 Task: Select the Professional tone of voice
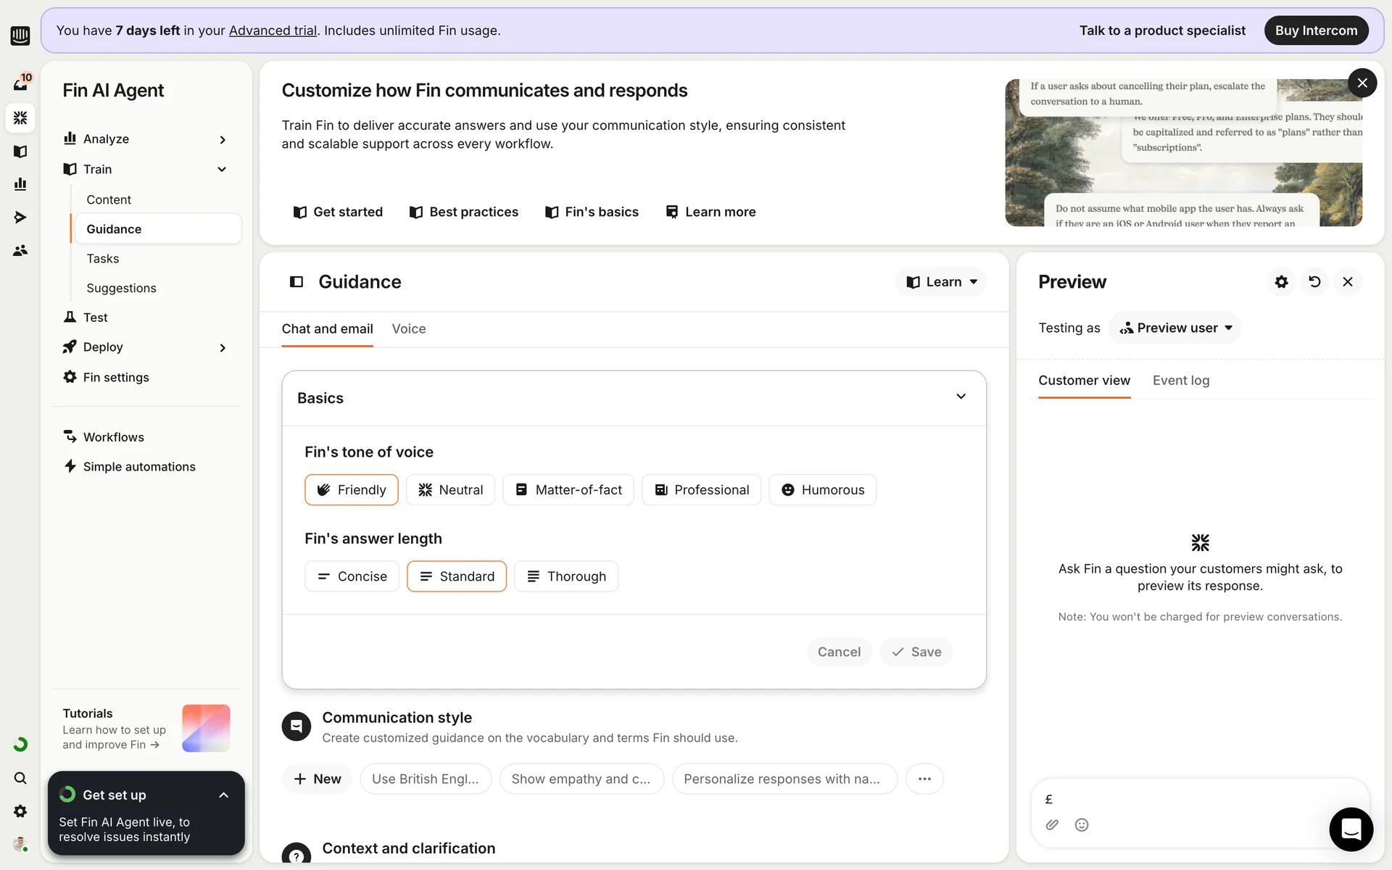coord(701,490)
